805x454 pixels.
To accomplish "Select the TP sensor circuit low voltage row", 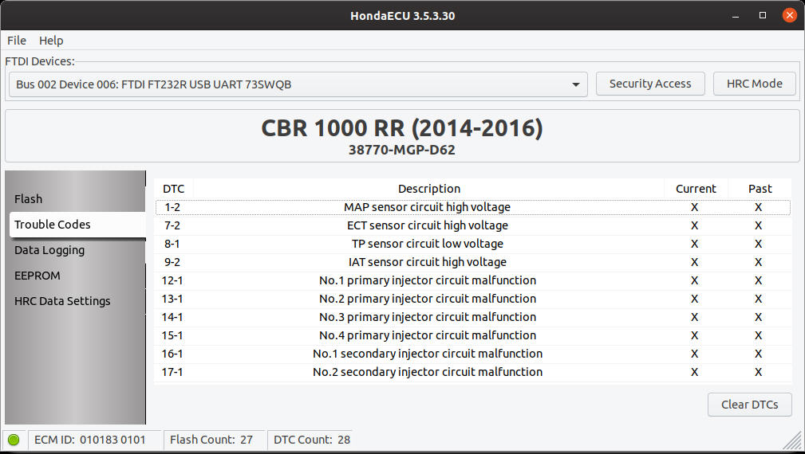I will point(473,244).
